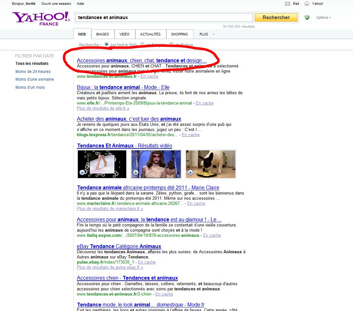Open cached copy of tendances-et-animaux.fr/2-chien

pos(164,294)
